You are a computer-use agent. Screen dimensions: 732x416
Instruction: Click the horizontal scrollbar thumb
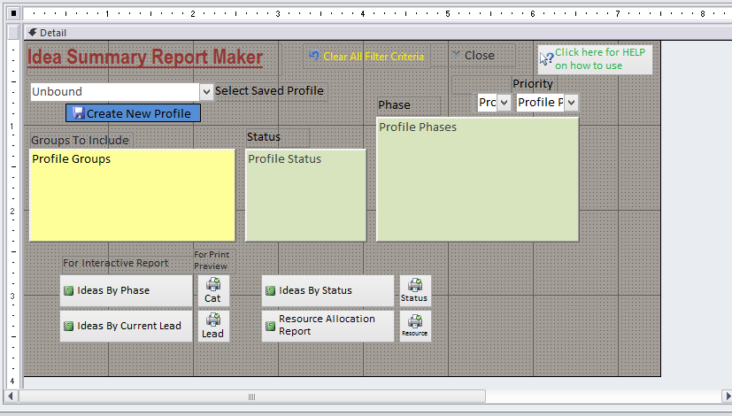(x=251, y=397)
